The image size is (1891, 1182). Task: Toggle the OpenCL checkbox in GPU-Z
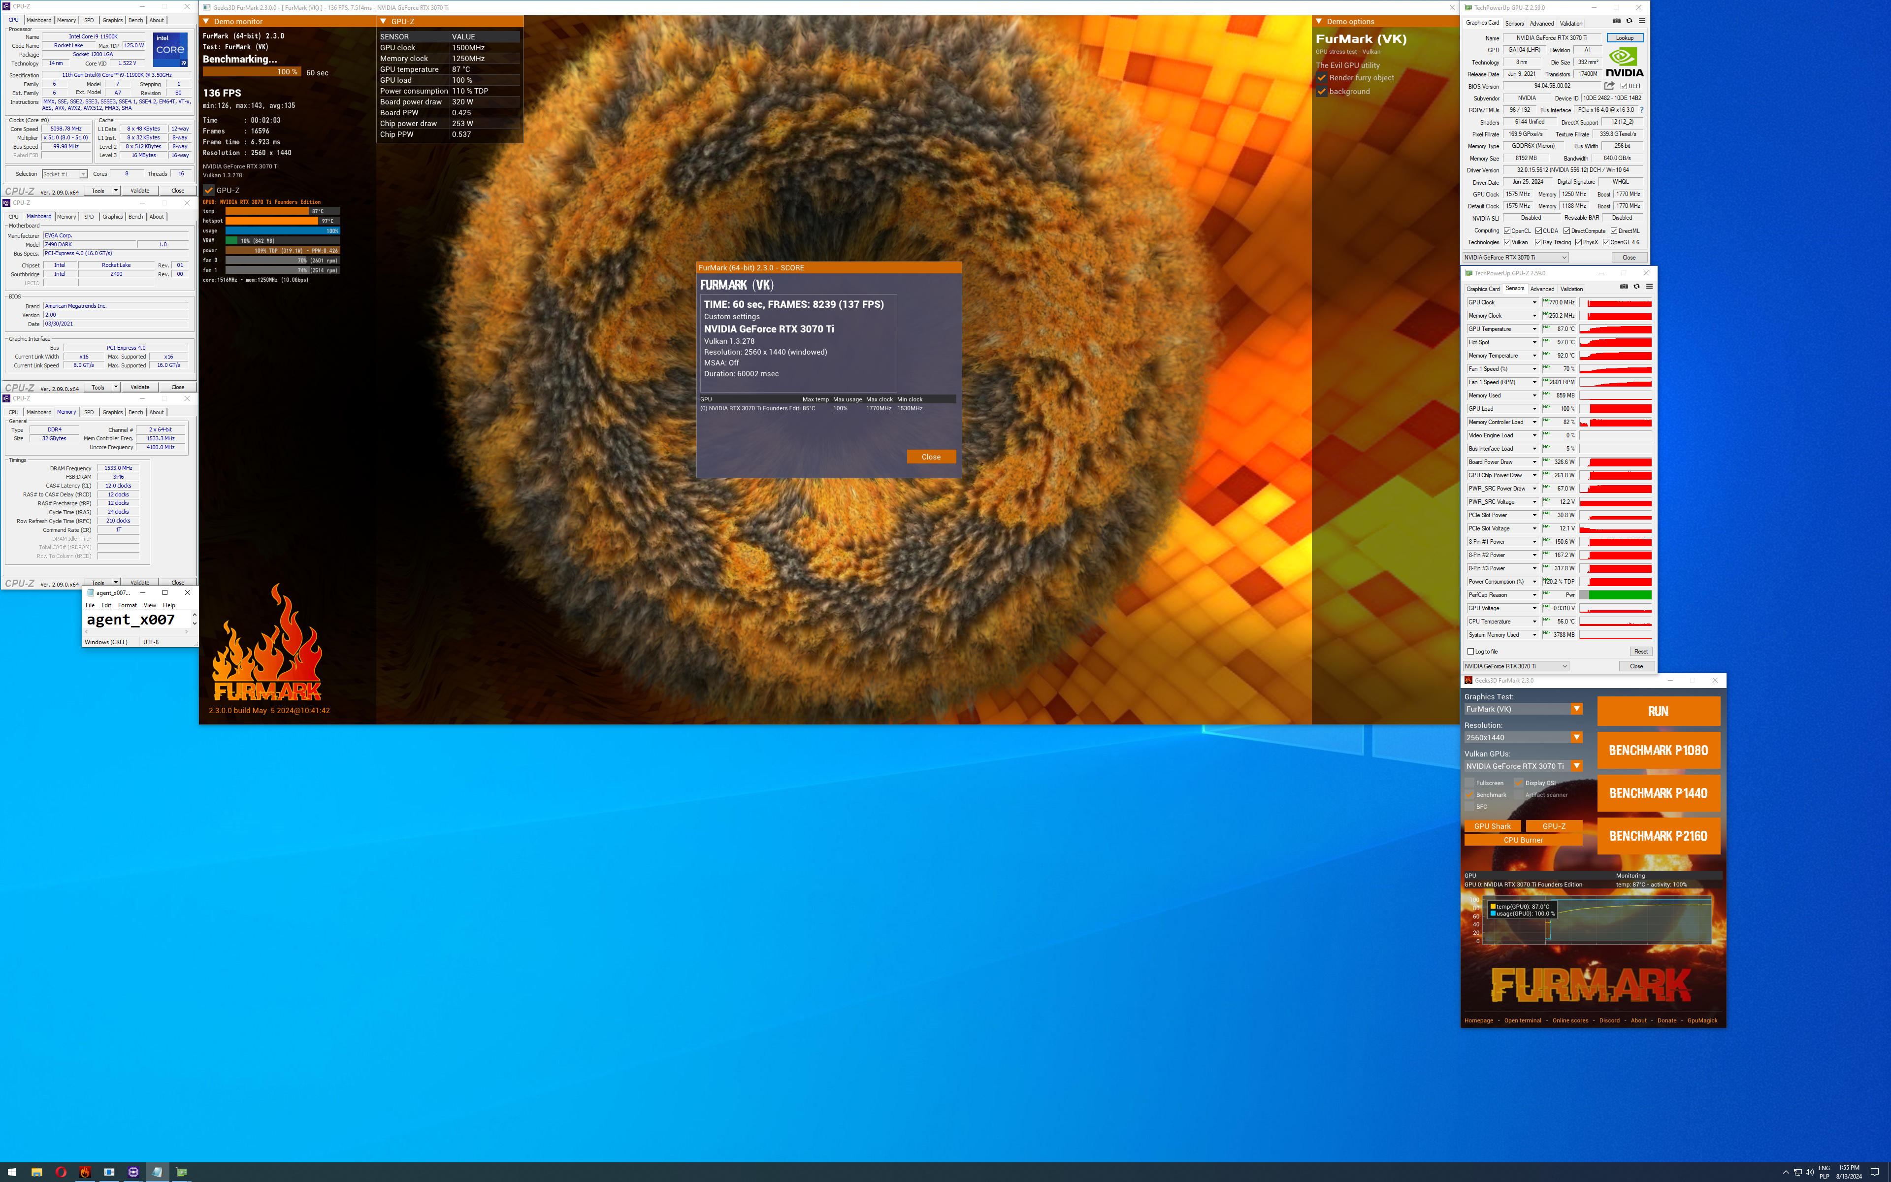[x=1507, y=230]
